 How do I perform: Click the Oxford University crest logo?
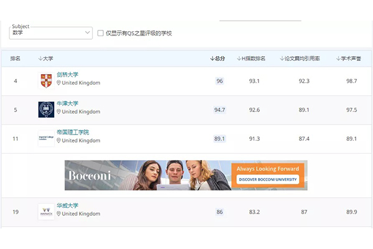pos(46,110)
